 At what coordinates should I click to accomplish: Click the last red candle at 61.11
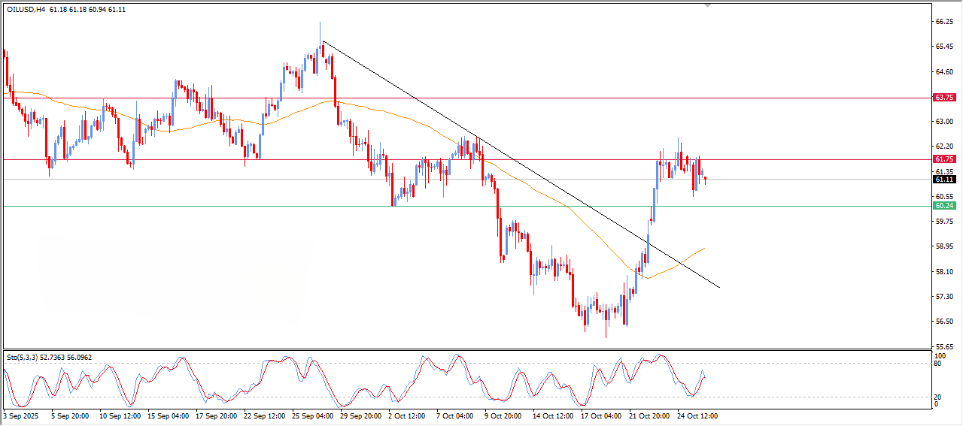pos(705,179)
